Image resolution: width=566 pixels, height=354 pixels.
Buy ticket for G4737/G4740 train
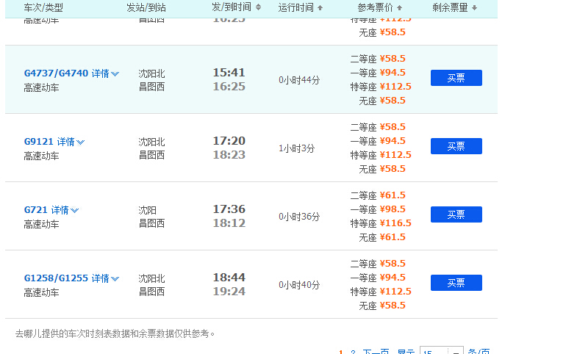pos(456,78)
